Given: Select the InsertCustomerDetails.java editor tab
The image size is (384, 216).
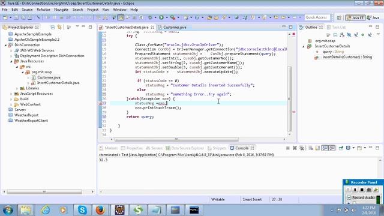Looking at the screenshot, I should click(x=127, y=27).
